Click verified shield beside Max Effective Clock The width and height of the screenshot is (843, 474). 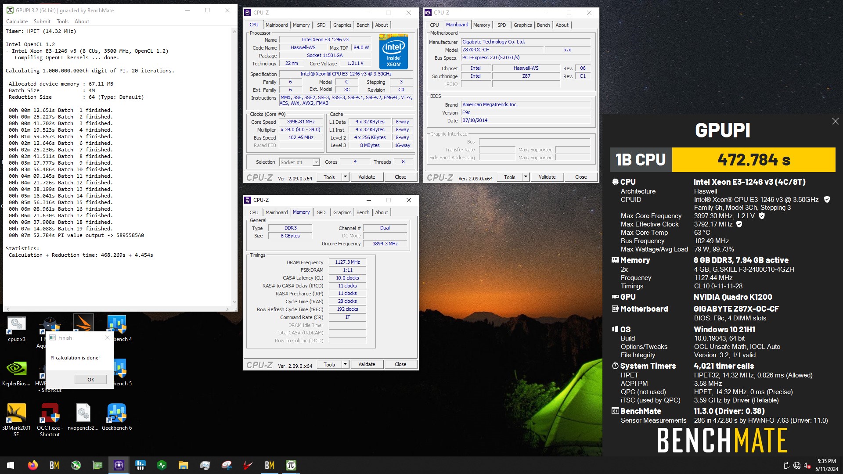pos(739,224)
